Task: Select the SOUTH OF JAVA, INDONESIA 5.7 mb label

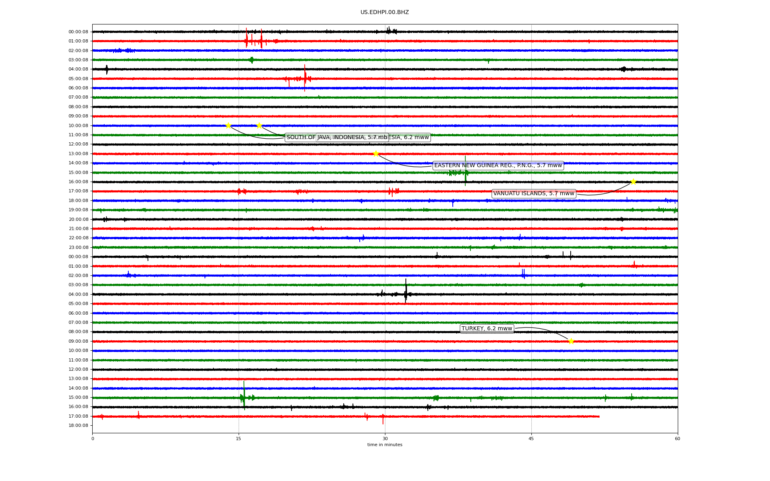Action: [337, 137]
